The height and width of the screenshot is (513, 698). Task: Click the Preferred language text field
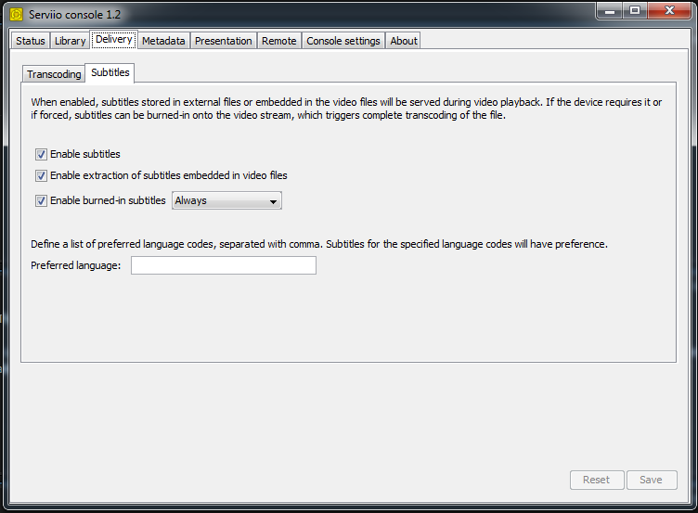(x=223, y=266)
